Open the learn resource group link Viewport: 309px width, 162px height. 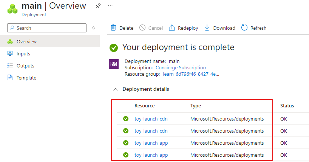coord(191,74)
